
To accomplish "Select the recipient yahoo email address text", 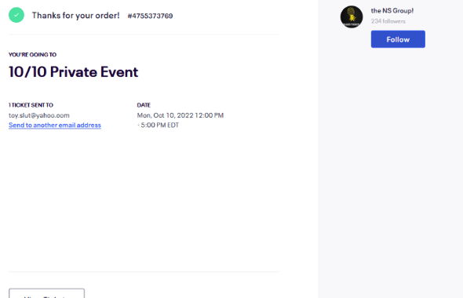I will [x=39, y=115].
